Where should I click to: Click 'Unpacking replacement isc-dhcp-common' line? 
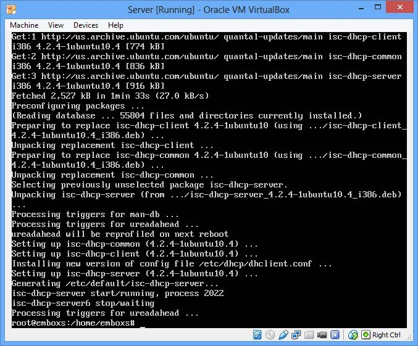(x=112, y=175)
